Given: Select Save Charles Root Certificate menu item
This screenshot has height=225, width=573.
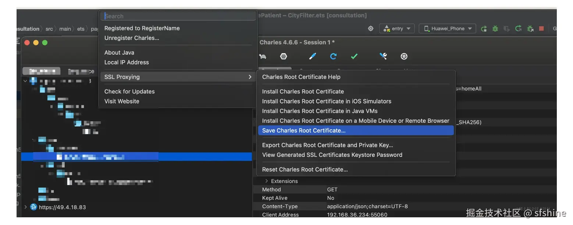Looking at the screenshot, I should click(x=304, y=130).
